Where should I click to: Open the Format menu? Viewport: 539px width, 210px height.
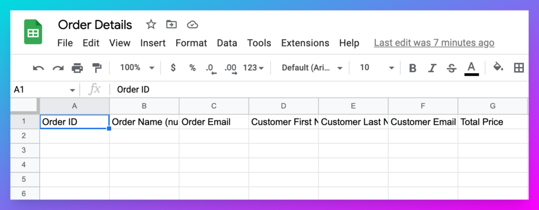[x=191, y=43]
